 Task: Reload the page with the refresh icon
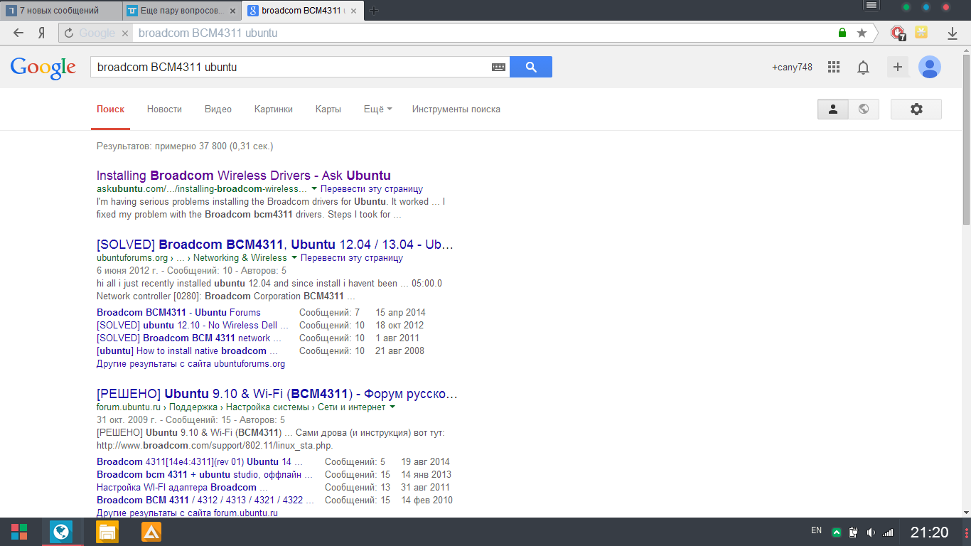tap(69, 33)
